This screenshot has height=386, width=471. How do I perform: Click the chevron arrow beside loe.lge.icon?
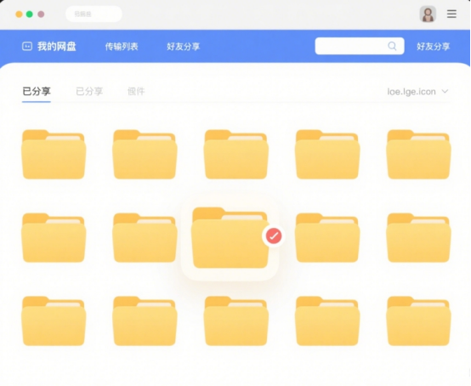[x=445, y=91]
